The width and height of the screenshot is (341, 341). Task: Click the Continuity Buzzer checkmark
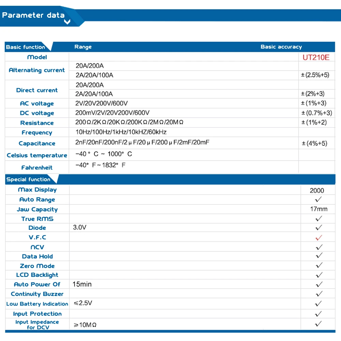[x=319, y=294]
